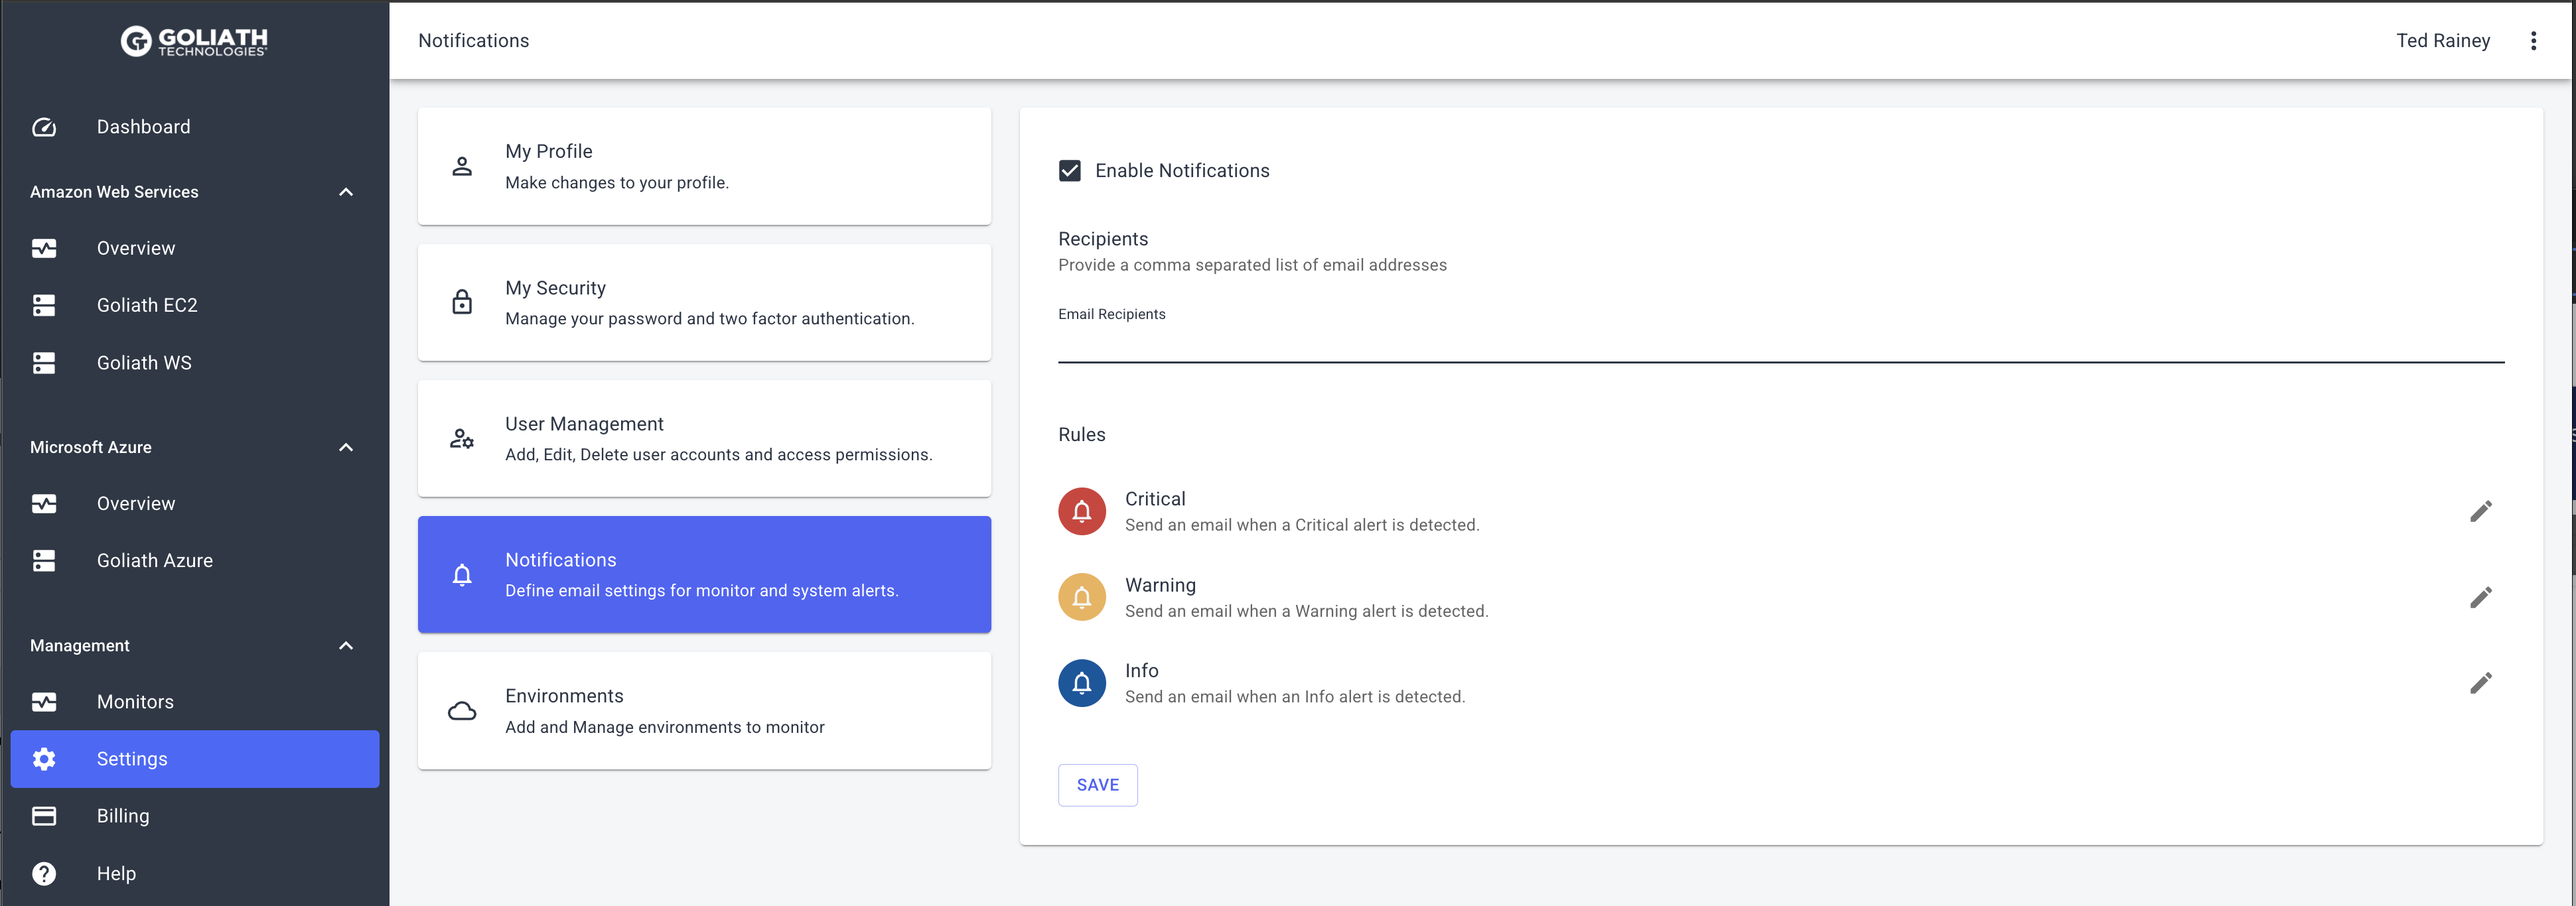This screenshot has height=906, width=2576.
Task: Click the User Management people-gear icon
Action: (462, 438)
